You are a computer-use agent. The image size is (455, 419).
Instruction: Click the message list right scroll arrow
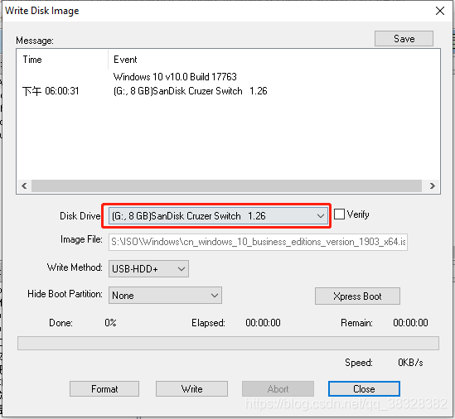coord(433,185)
